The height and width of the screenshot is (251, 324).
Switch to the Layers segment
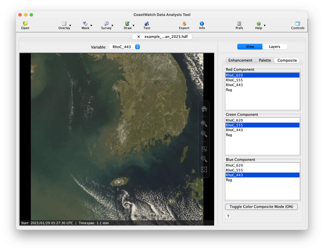(x=274, y=47)
